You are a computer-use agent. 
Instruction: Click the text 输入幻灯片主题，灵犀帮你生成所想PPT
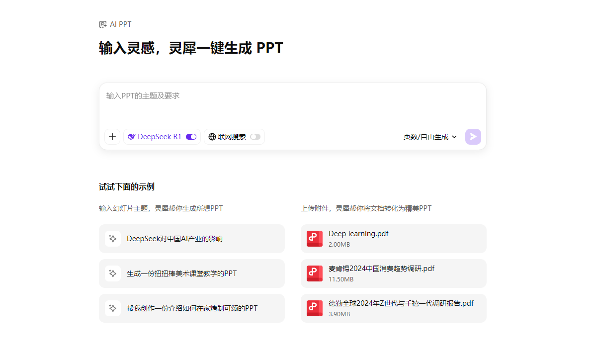coord(161,208)
